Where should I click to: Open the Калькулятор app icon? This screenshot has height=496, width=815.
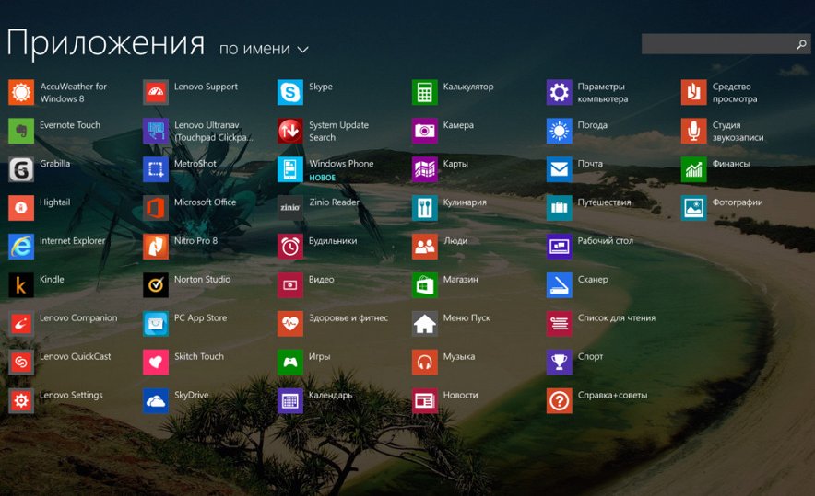pos(425,92)
